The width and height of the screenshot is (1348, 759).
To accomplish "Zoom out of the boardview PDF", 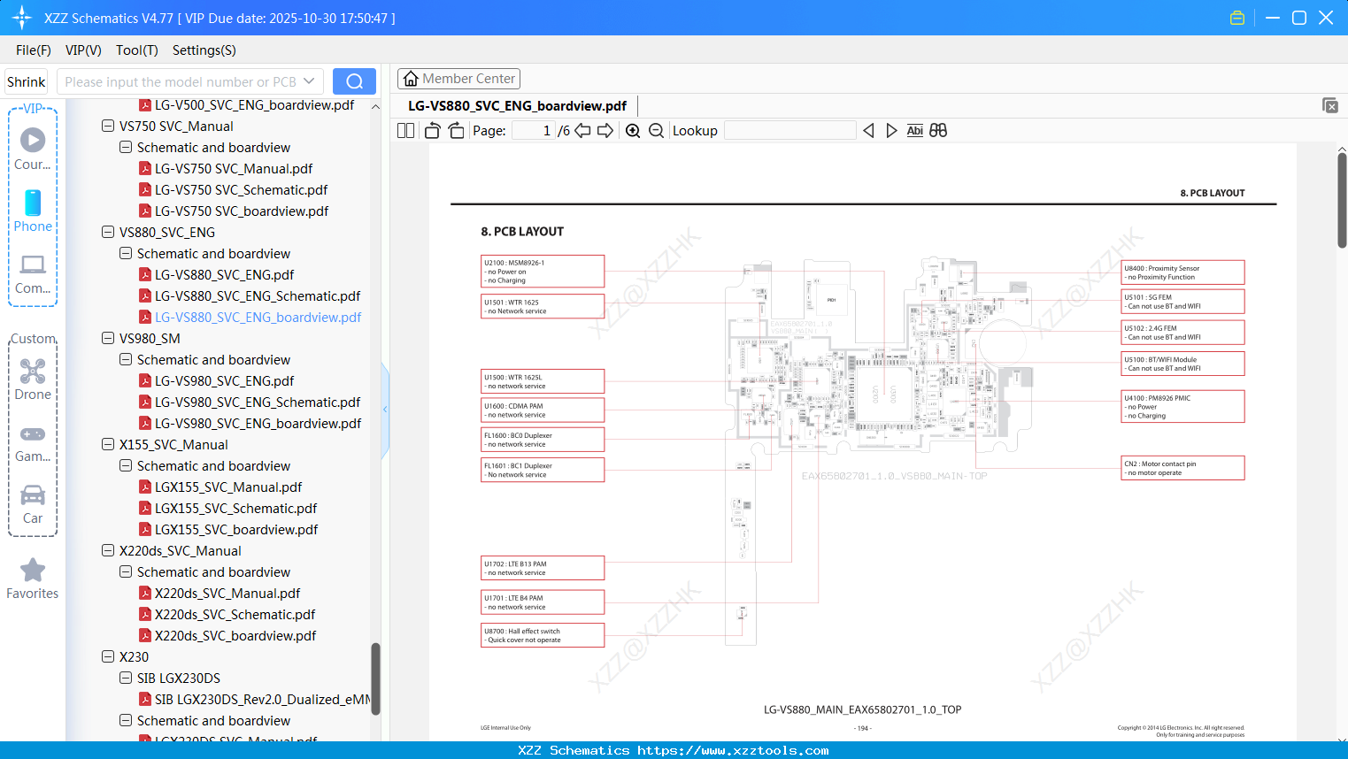I will pos(656,130).
